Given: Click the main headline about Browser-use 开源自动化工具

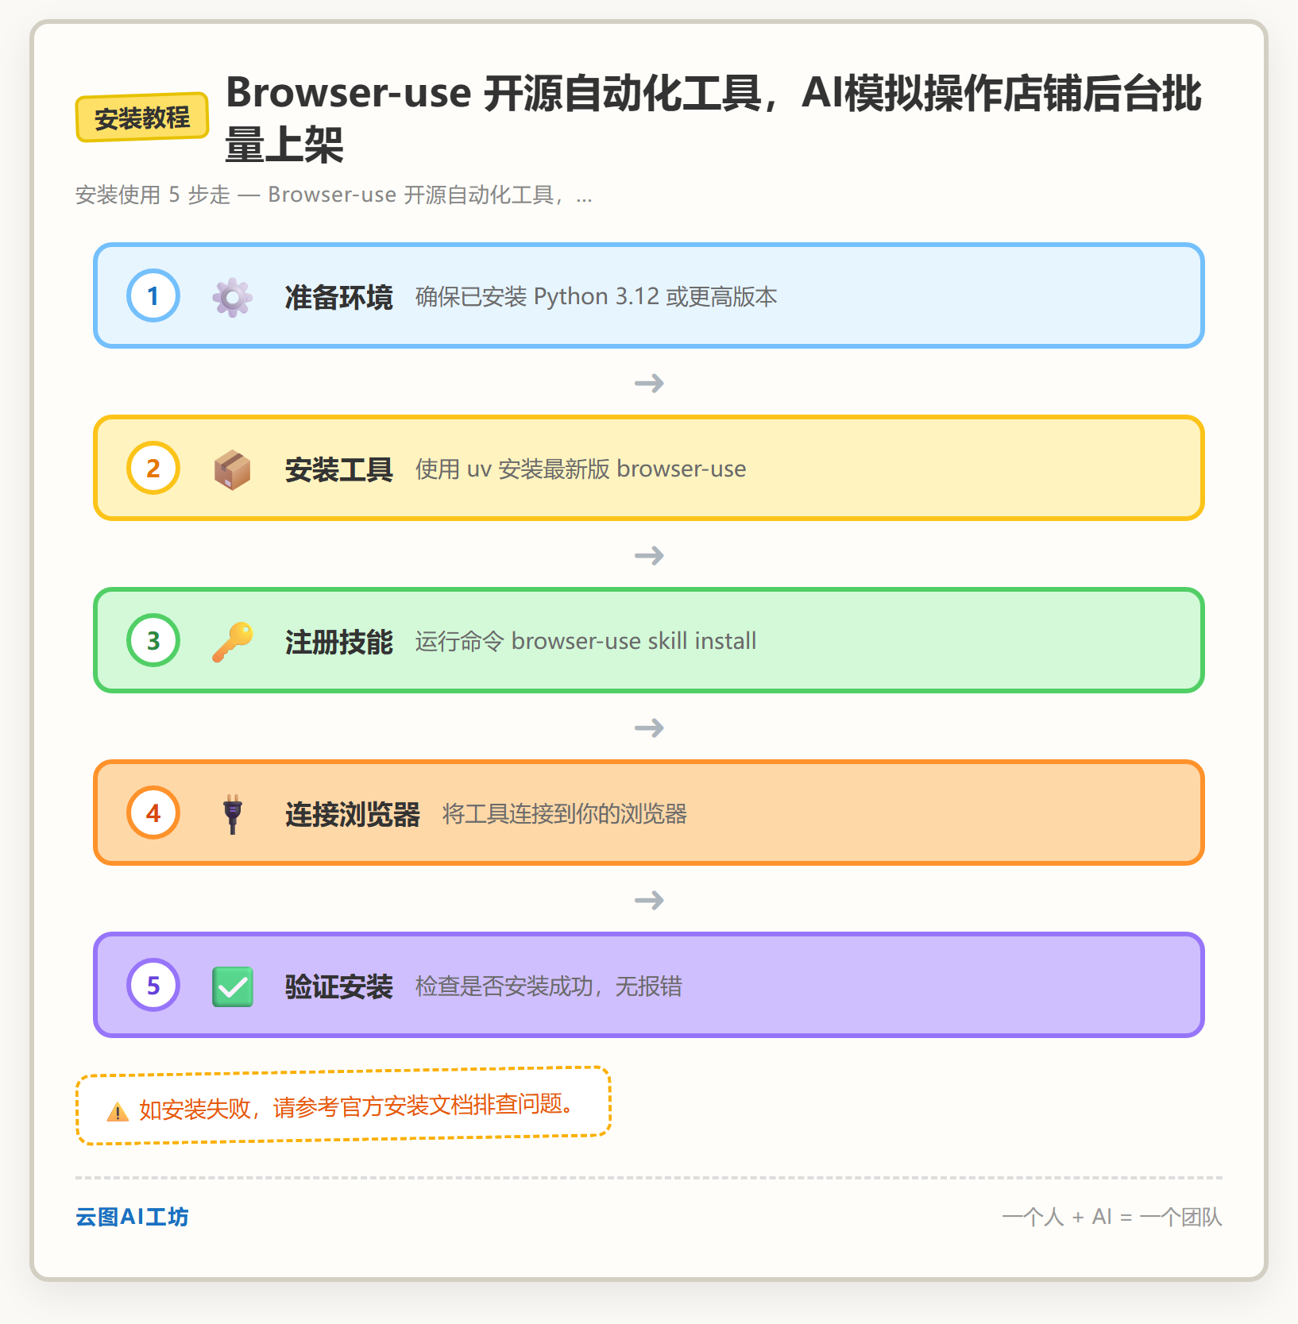Looking at the screenshot, I should 713,118.
